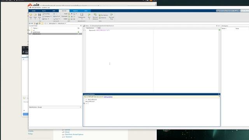The width and height of the screenshot is (249, 140).
Task: Click the Print button in the File section
Action: (x=45, y=19)
